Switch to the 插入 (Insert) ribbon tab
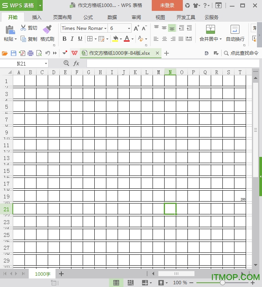 point(37,17)
